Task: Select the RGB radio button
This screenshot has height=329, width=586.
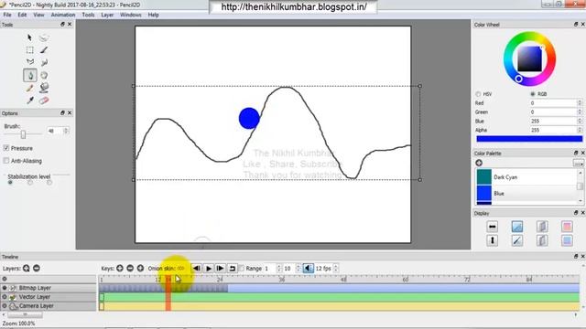Action: (x=533, y=94)
